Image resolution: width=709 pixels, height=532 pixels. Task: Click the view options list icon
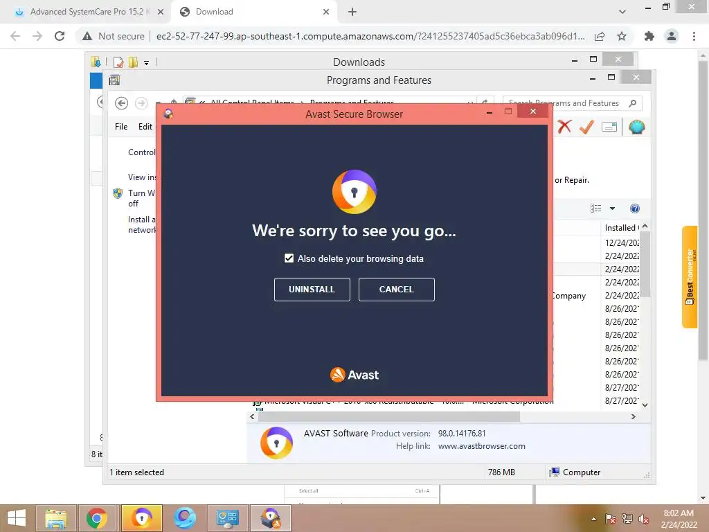(596, 208)
